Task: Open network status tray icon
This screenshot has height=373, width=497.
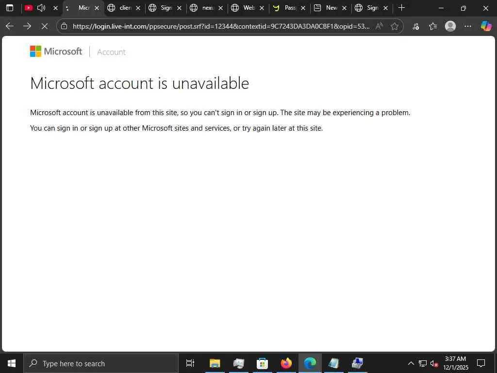Action: tap(423, 363)
